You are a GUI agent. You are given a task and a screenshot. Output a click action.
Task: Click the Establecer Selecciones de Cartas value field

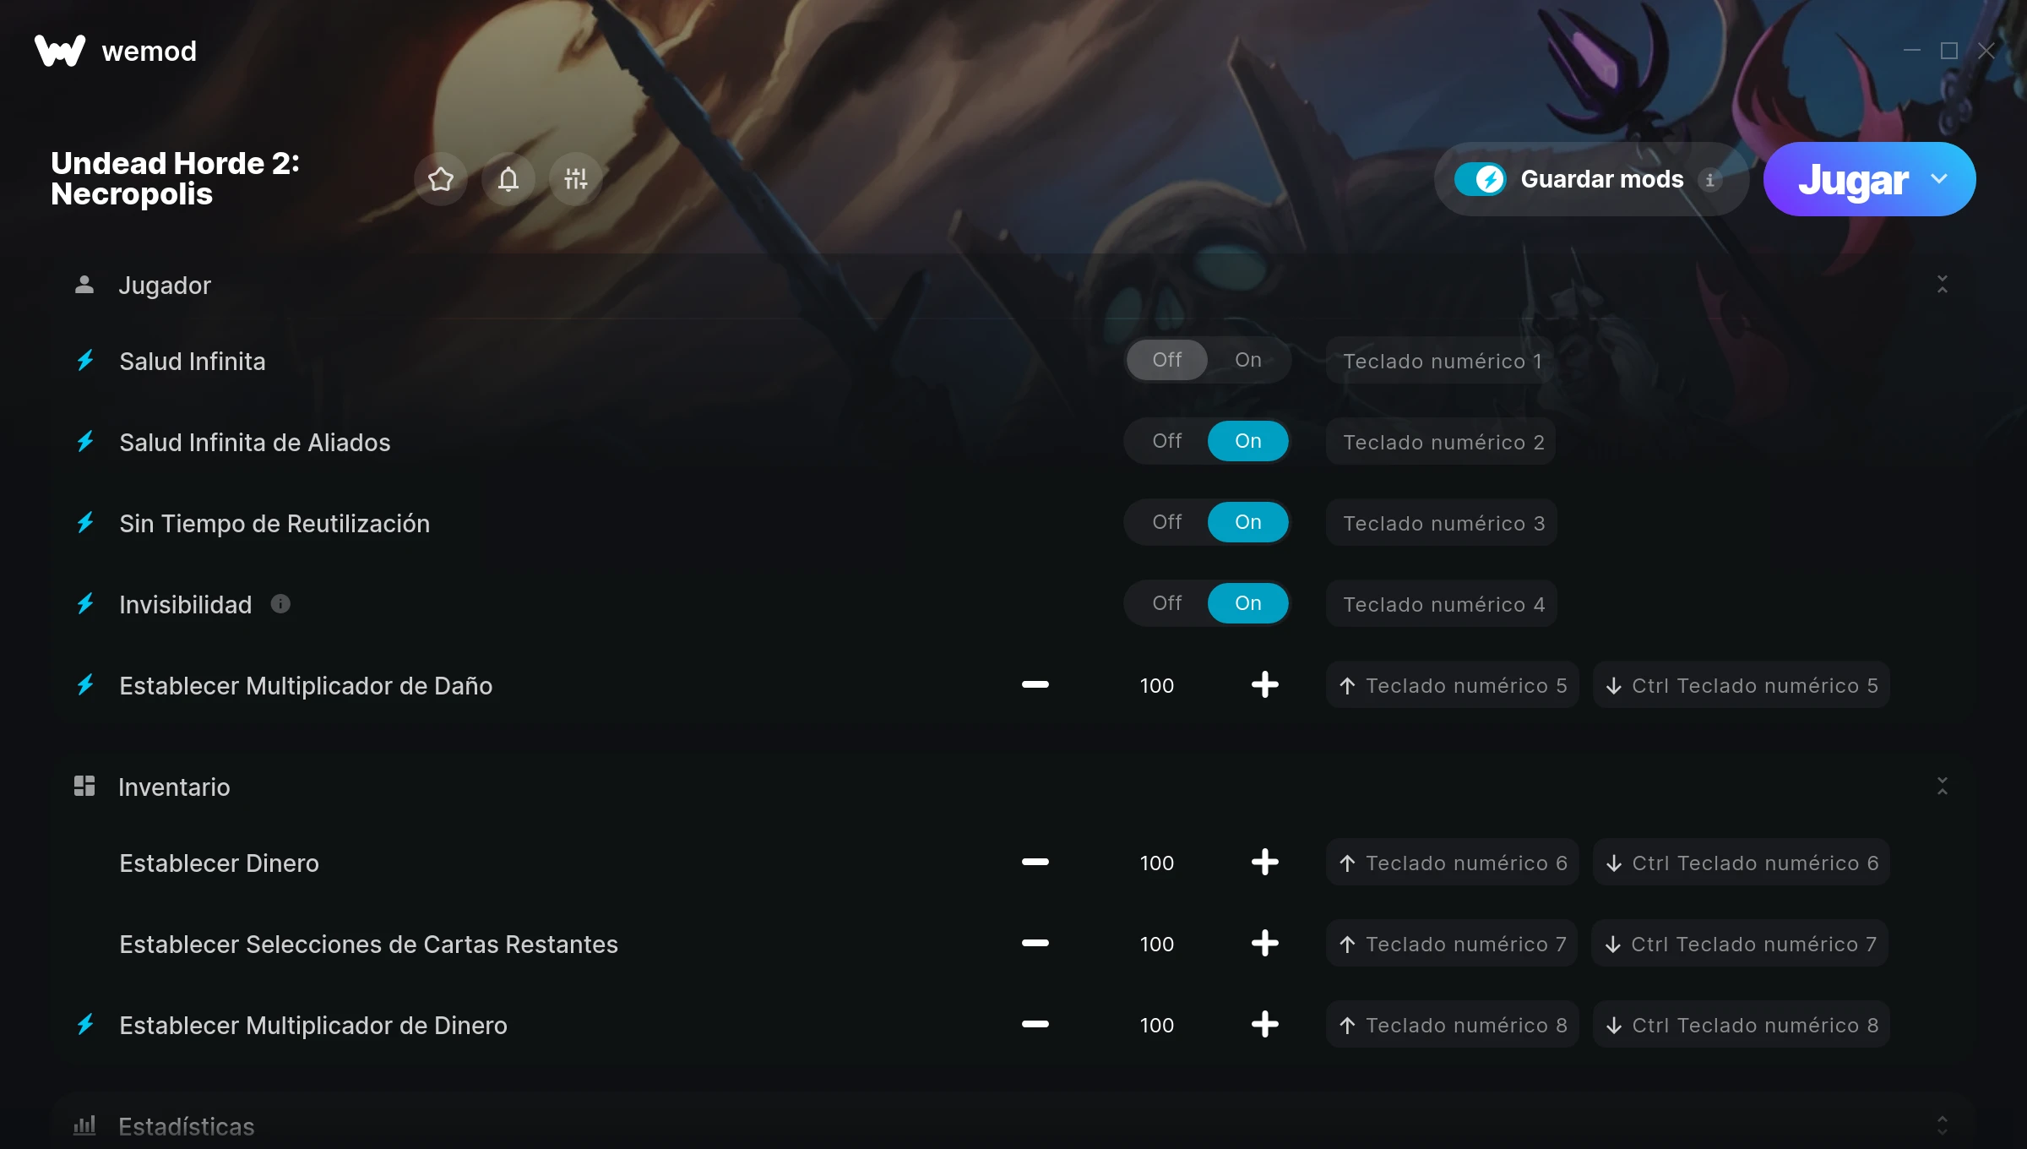(1156, 944)
